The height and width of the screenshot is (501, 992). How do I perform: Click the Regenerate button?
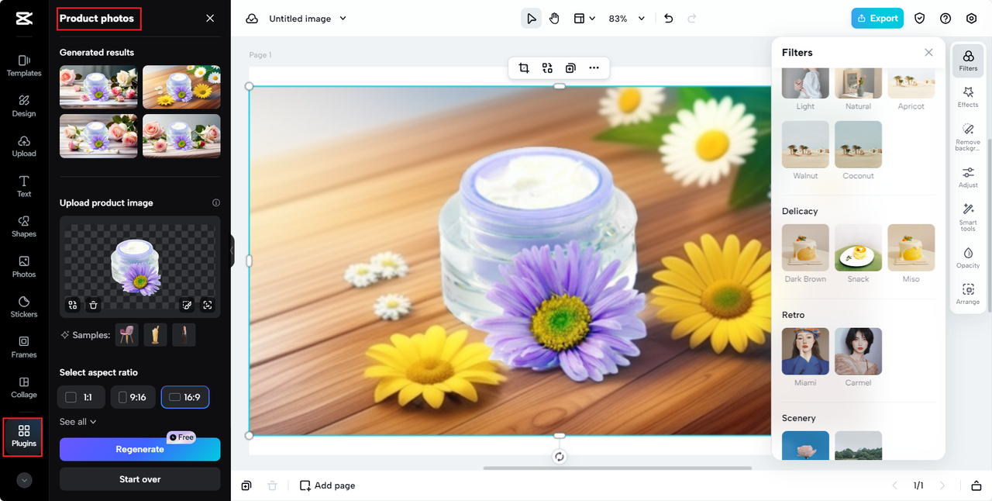pyautogui.click(x=140, y=449)
